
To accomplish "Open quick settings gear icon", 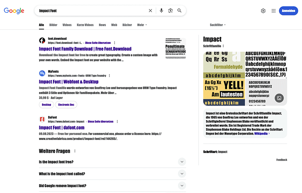I will [x=263, y=11].
